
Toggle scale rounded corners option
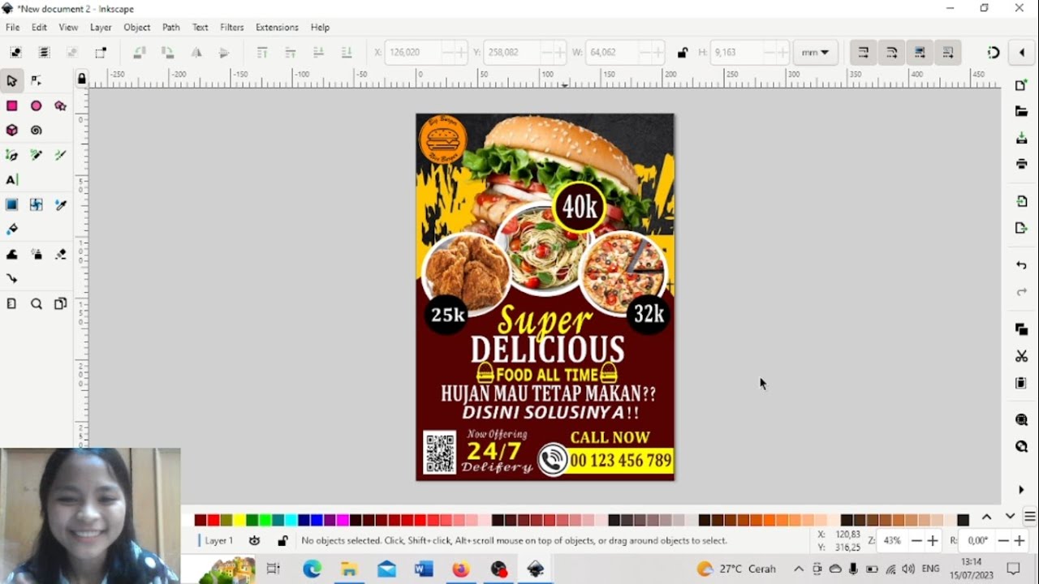pos(891,53)
